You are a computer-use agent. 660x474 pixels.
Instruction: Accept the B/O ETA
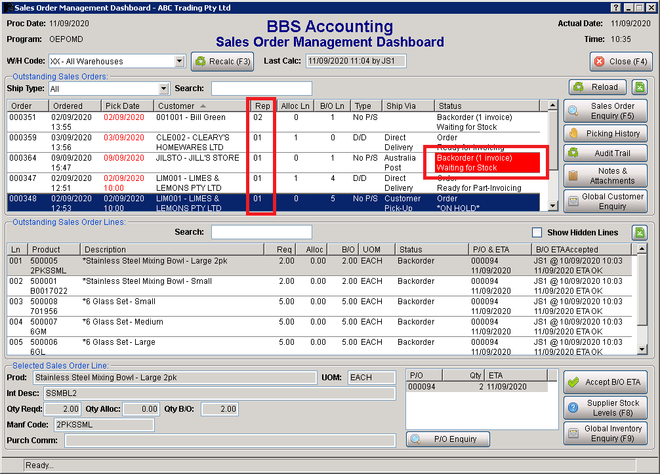[605, 382]
